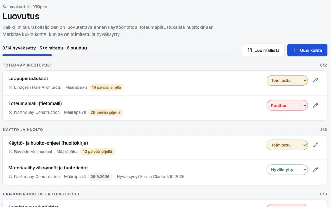Click Northquay Construction under Materiaalihyväksynnät ja tuotetiedot

(37, 177)
